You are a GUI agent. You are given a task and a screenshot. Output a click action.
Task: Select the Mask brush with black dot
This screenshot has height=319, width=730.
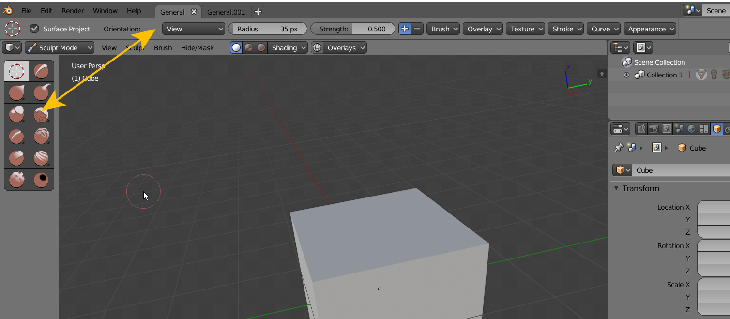(x=41, y=180)
